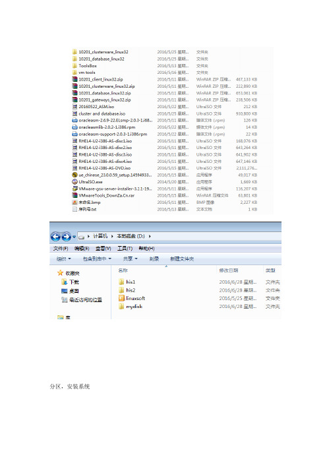Screen dimensions: 327x463
Task: Click the ue_chinese setup installer icon
Action: coord(74,175)
